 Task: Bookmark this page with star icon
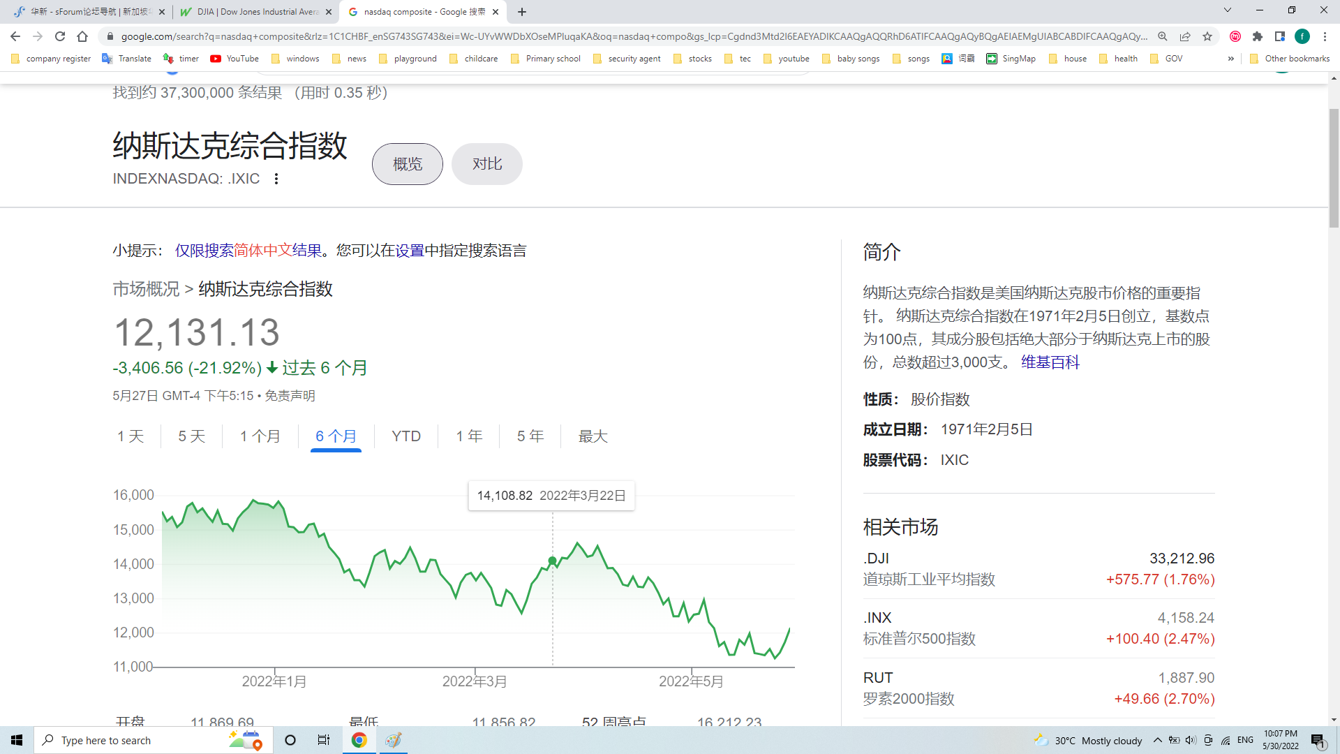pyautogui.click(x=1207, y=36)
